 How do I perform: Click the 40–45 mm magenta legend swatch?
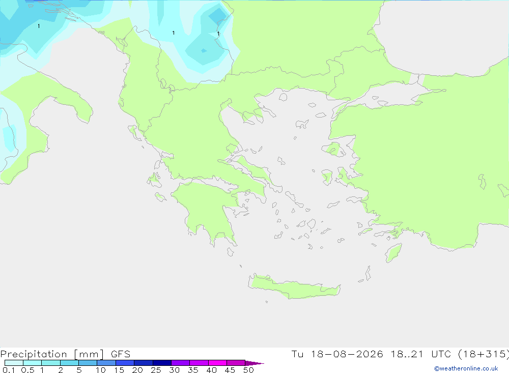coord(217,363)
